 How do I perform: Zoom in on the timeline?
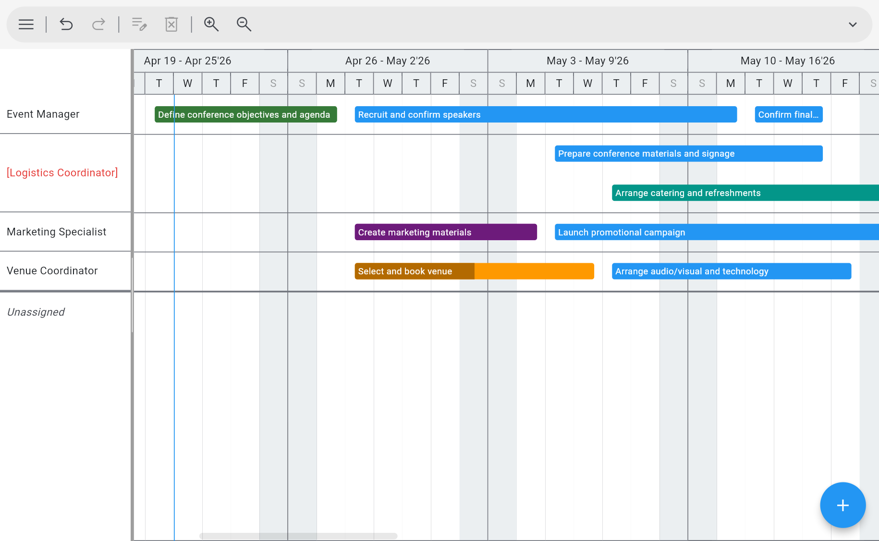[x=211, y=24]
